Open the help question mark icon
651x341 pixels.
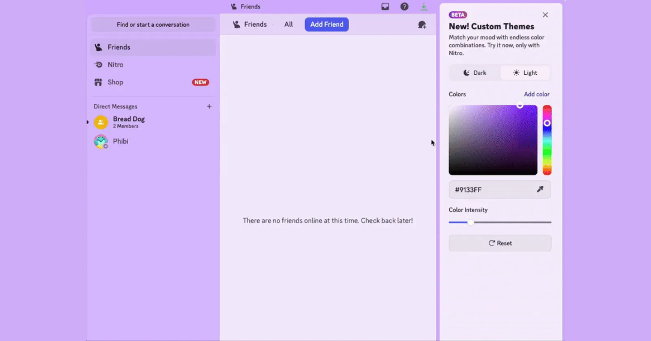pos(404,6)
